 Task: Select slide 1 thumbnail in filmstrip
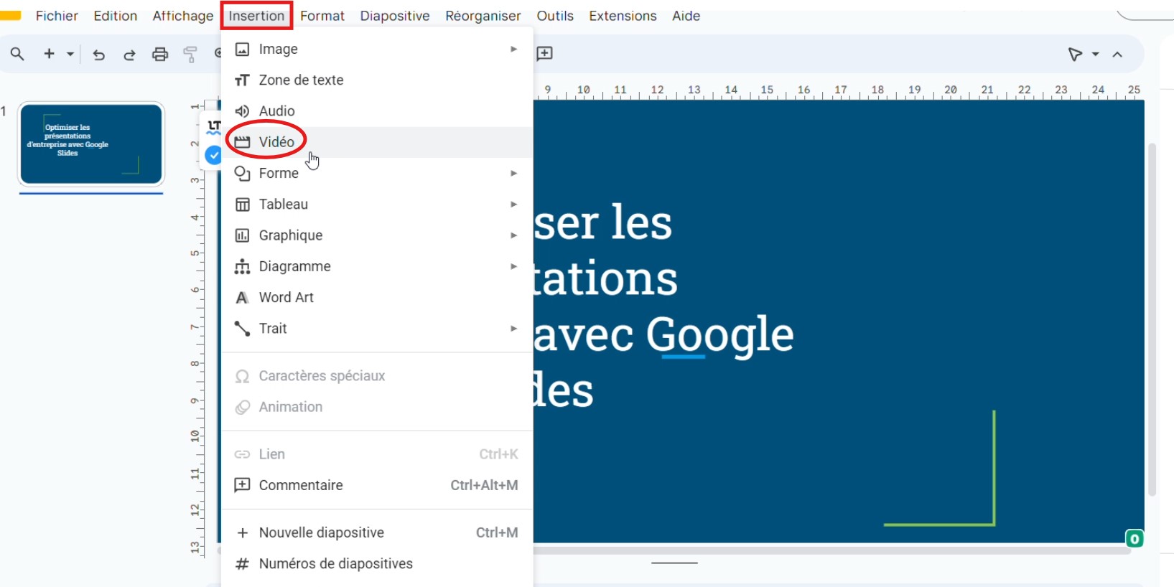(91, 144)
